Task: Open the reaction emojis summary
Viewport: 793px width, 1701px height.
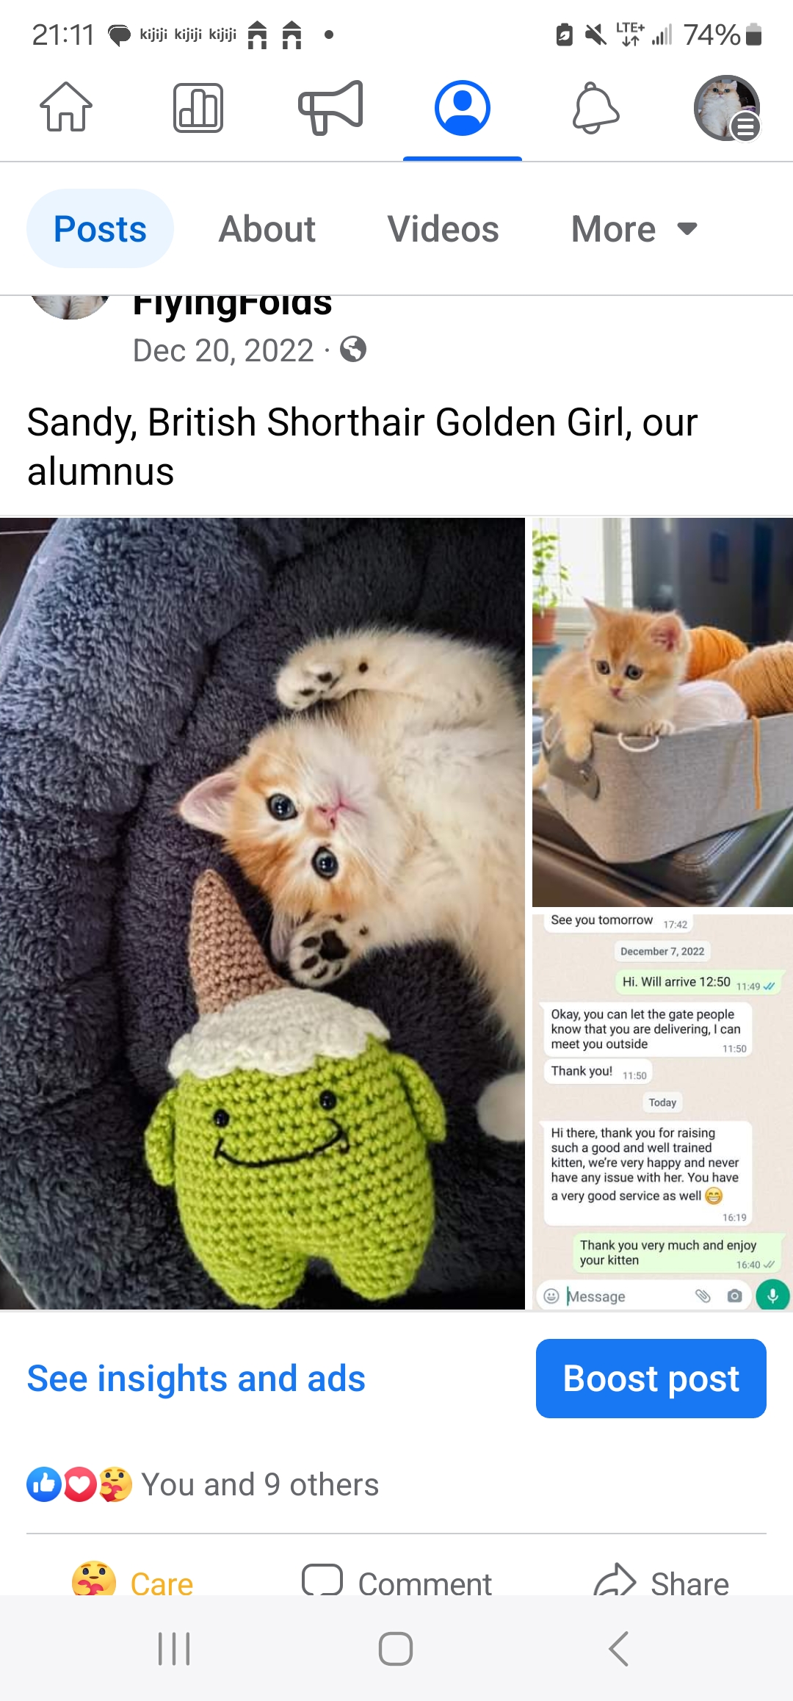Action: [79, 1484]
